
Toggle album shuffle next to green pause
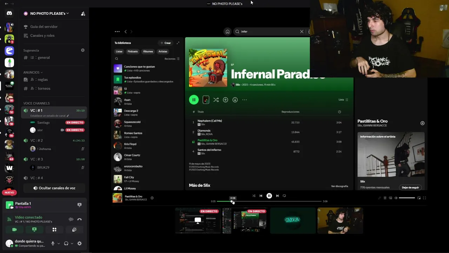coord(216,100)
